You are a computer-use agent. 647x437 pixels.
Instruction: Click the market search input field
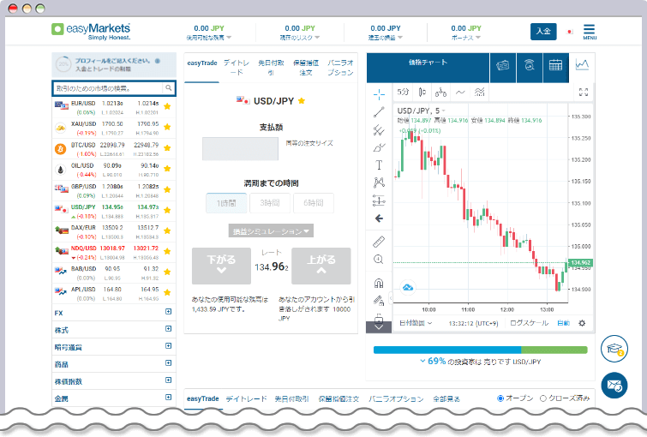(x=110, y=88)
